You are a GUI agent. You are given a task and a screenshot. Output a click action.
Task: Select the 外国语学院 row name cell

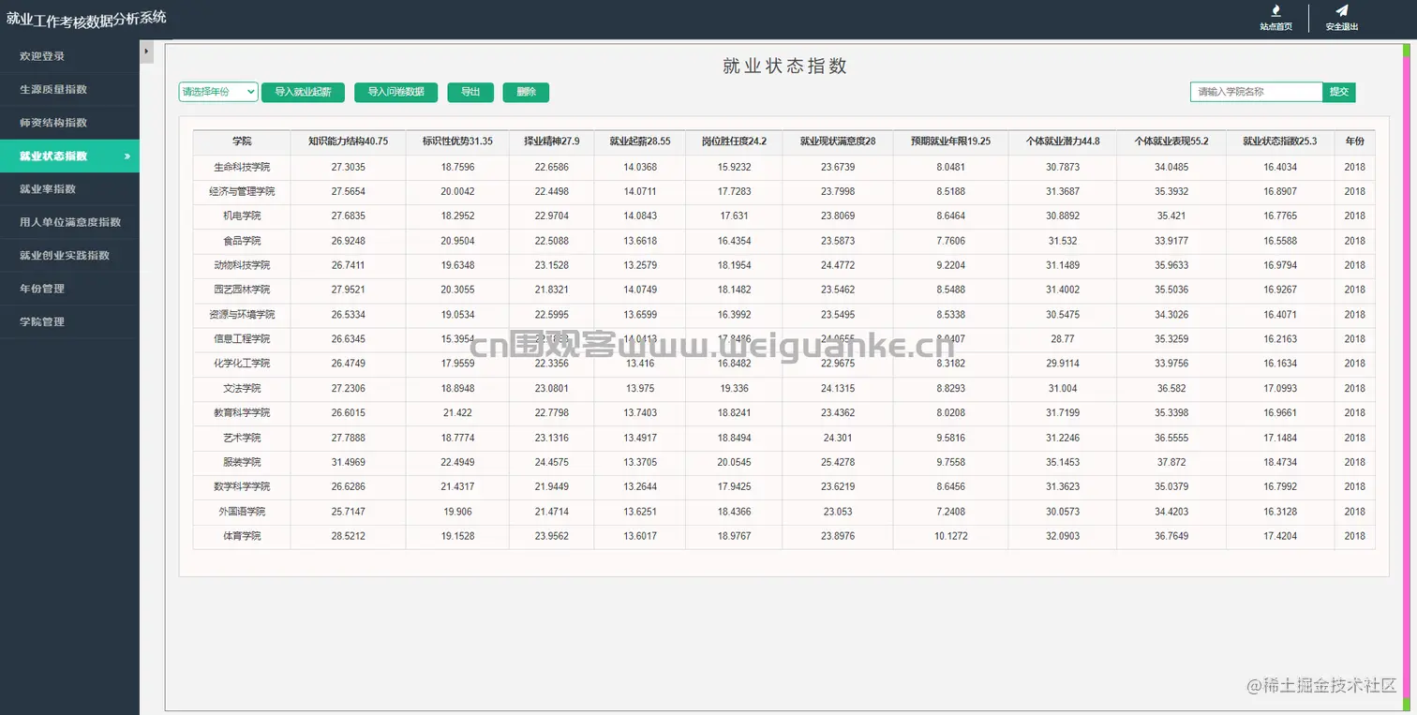coord(242,512)
